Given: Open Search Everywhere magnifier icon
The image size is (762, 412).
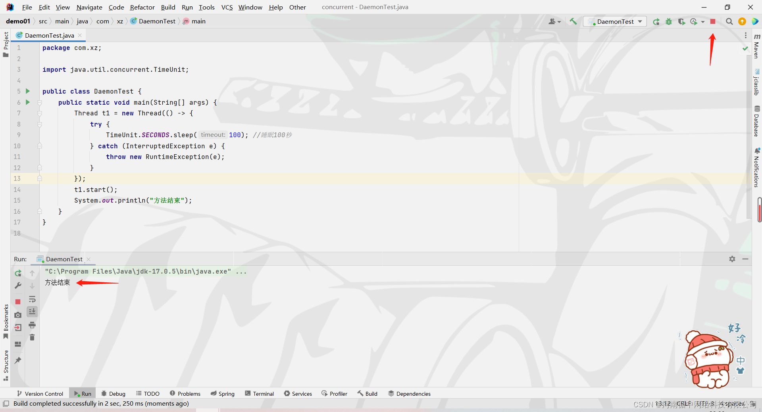Looking at the screenshot, I should coord(729,21).
